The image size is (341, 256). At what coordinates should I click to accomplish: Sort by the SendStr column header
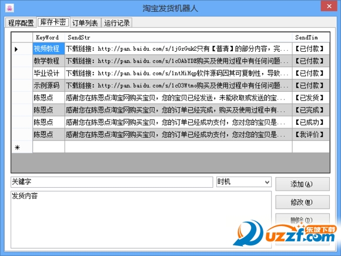(178, 38)
